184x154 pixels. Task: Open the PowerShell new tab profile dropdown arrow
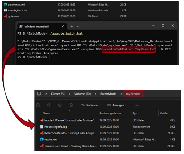(78, 27)
